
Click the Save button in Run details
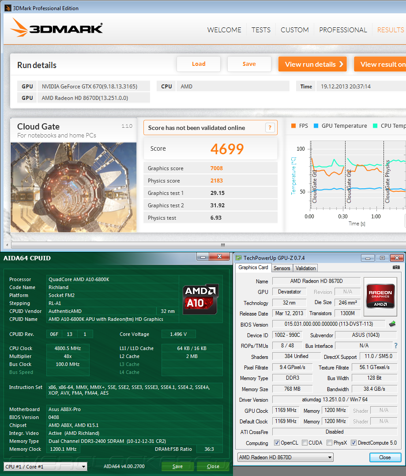(249, 64)
